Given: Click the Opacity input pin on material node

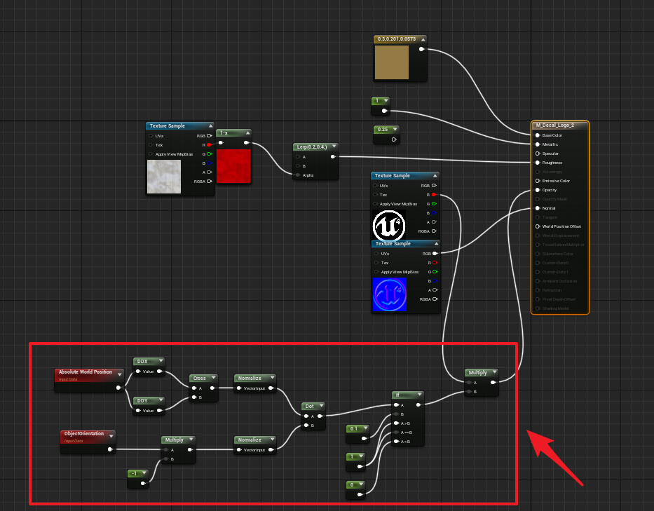Looking at the screenshot, I should (x=538, y=190).
